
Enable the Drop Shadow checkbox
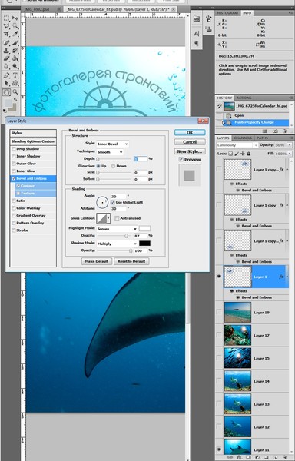[x=14, y=149]
